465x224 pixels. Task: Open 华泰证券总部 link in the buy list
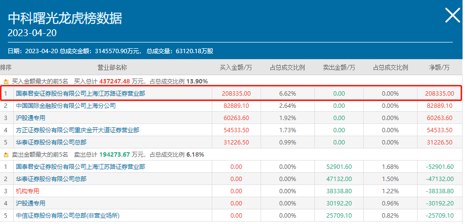point(51,142)
